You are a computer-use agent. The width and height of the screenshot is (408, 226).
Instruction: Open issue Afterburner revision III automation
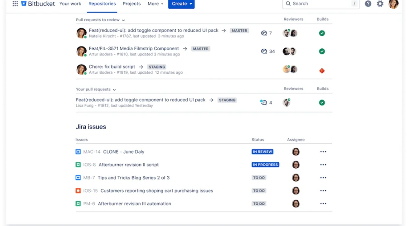point(135,203)
